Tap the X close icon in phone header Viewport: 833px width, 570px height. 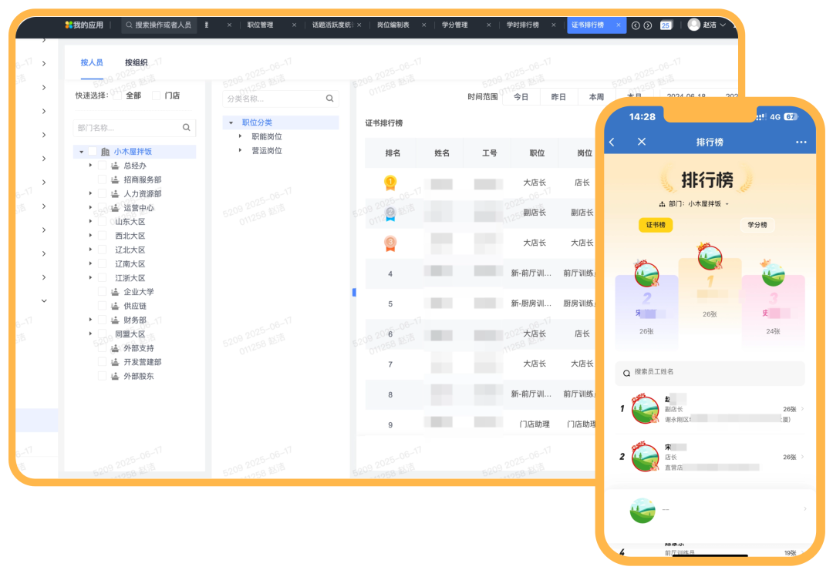[642, 142]
